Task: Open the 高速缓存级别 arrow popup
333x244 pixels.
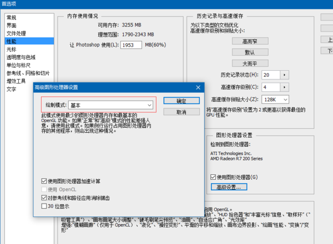Action: pos(284,87)
